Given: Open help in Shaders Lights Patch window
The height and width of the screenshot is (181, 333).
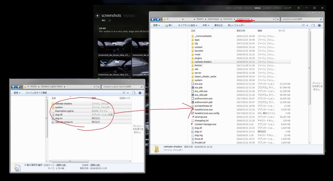Looking at the screenshot, I should pos(140,93).
